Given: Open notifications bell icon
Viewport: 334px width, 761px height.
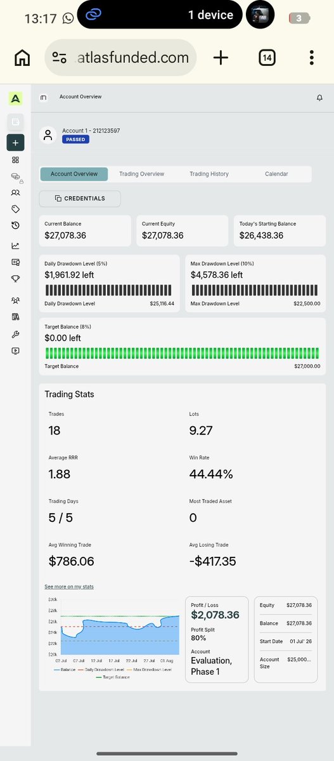Looking at the screenshot, I should 319,98.
